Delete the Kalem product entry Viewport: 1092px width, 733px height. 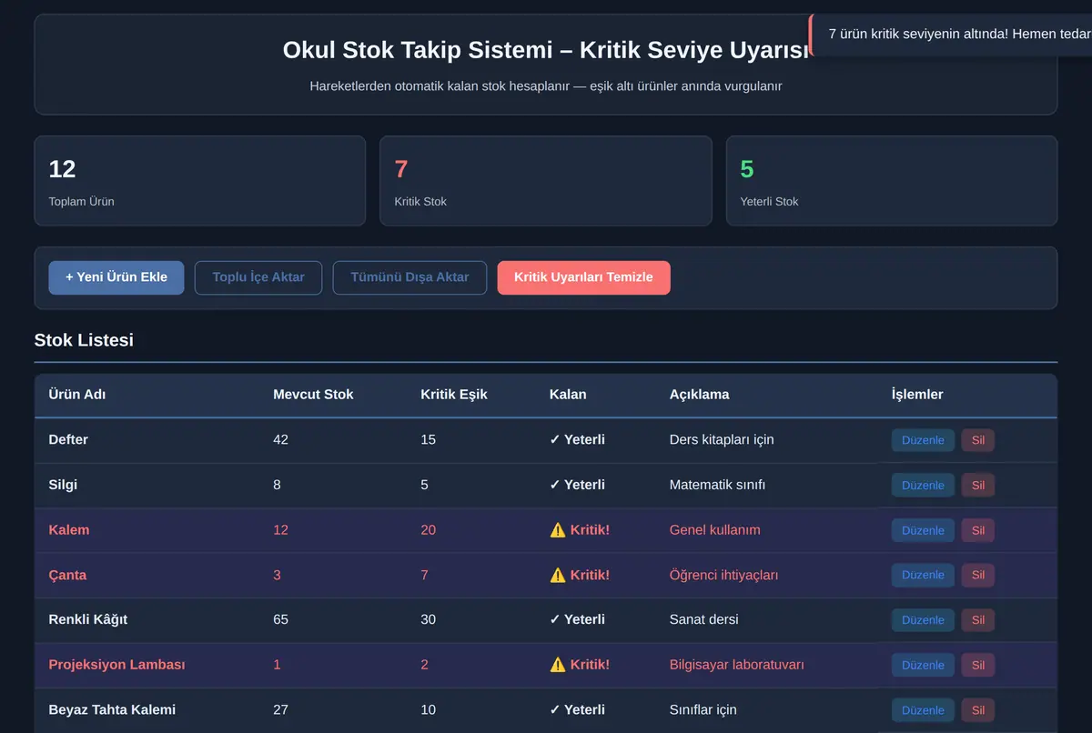pyautogui.click(x=978, y=530)
